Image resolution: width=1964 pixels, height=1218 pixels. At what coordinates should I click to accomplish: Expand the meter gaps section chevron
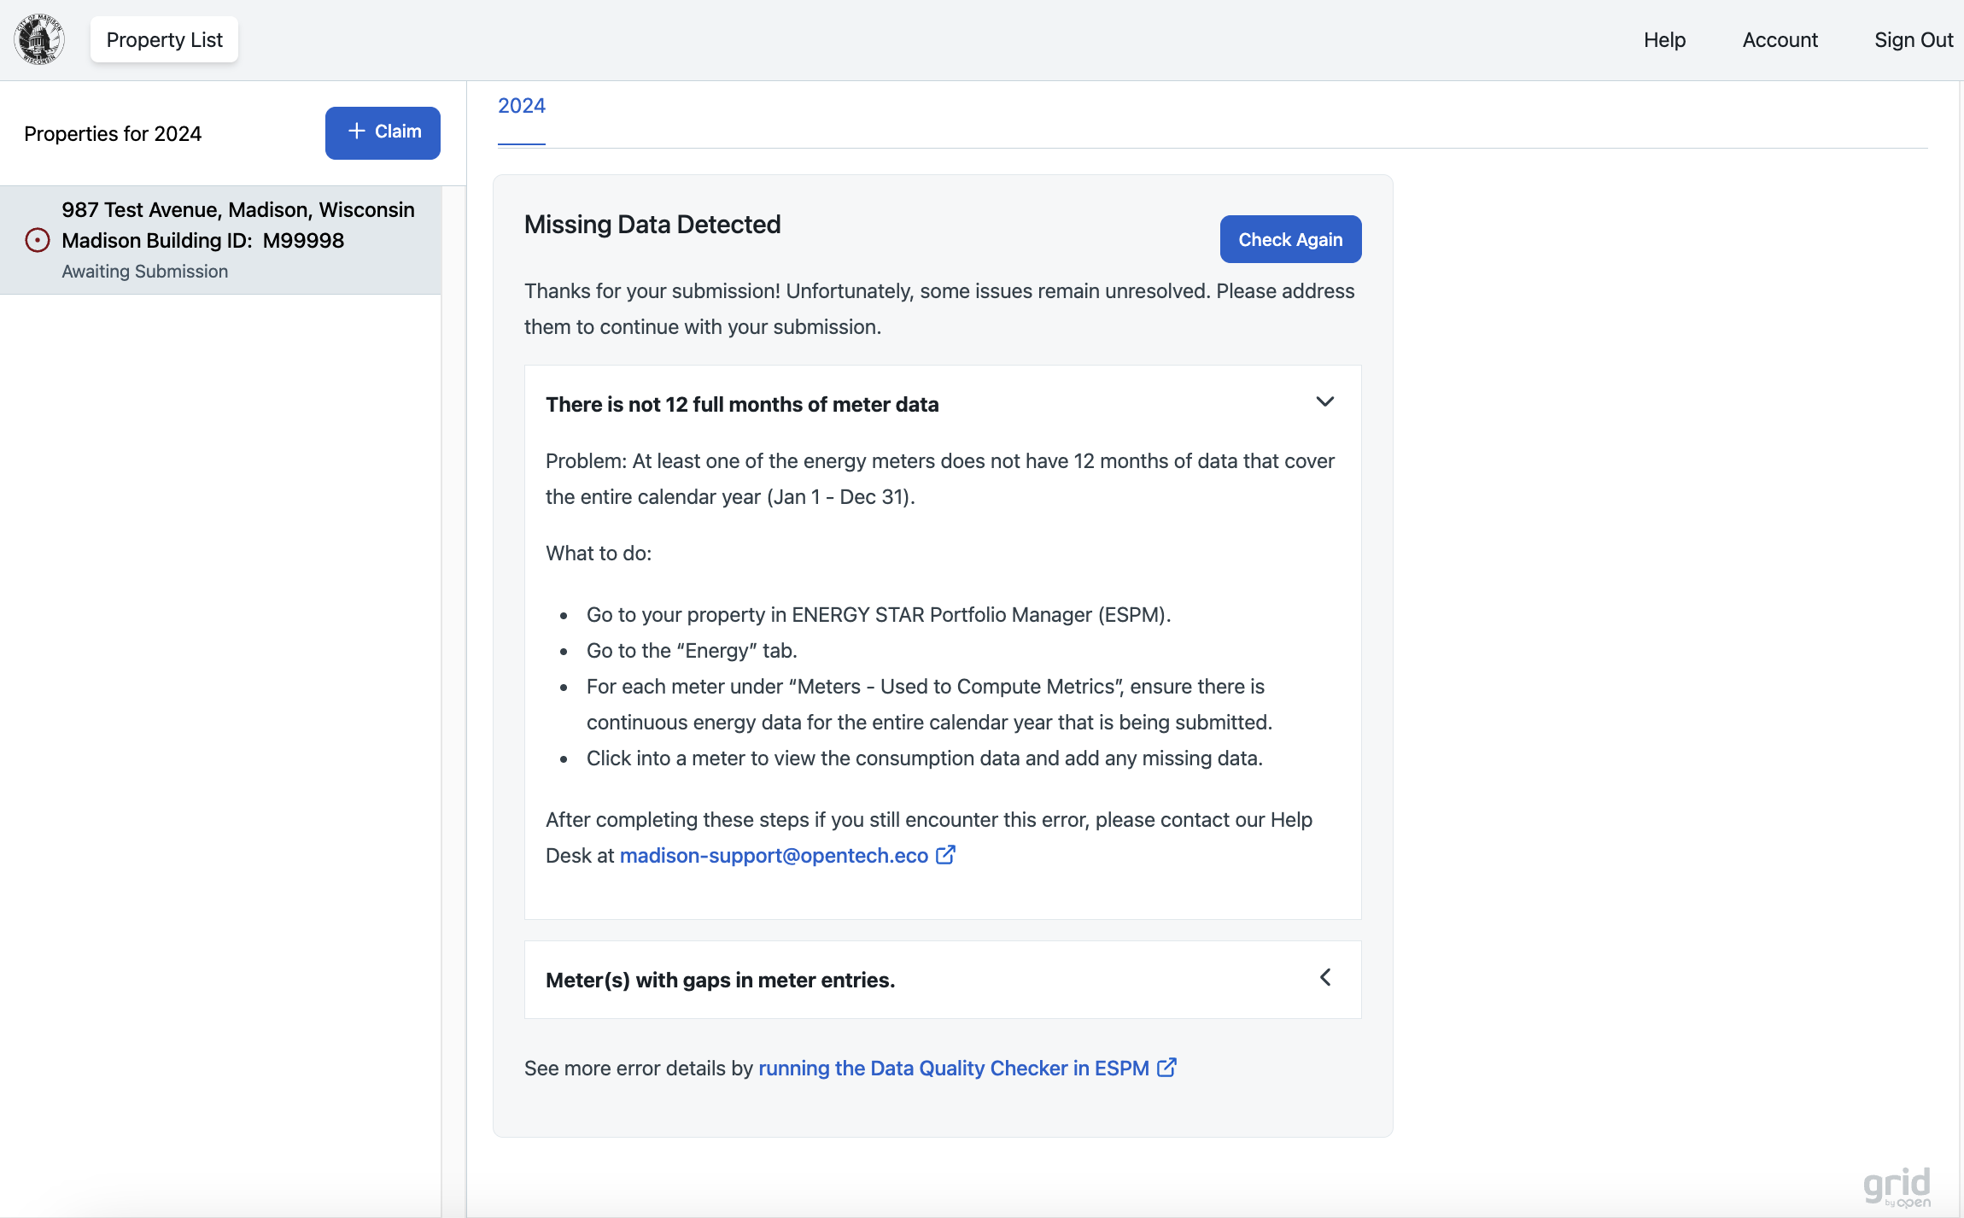pos(1324,977)
